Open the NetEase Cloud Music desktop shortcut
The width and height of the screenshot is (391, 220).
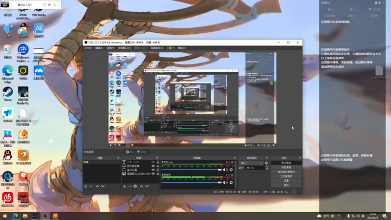8,199
